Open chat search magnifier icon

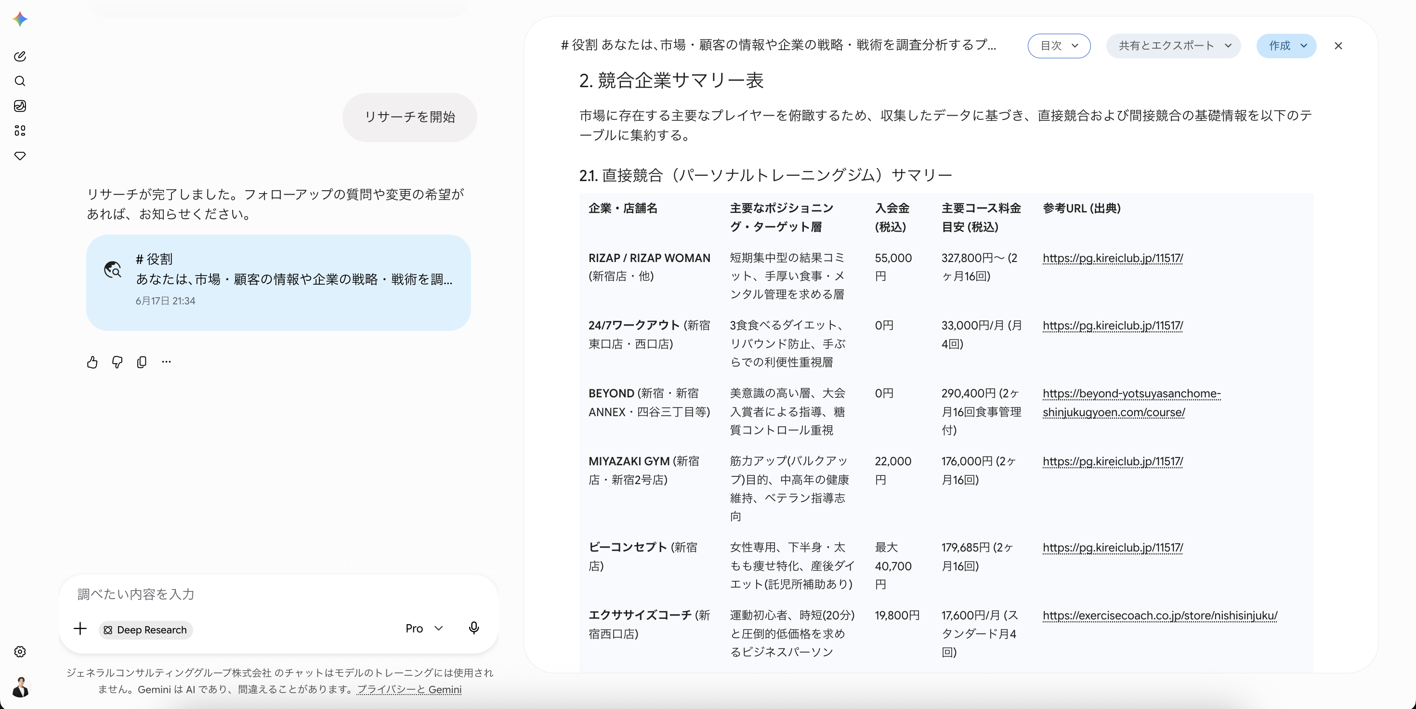20,81
